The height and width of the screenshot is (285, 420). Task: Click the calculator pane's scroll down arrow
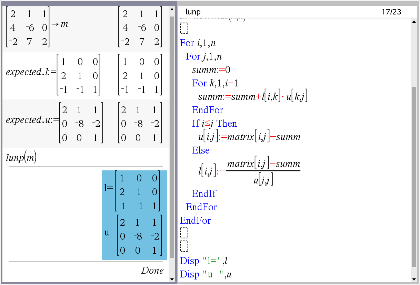tap(172, 279)
